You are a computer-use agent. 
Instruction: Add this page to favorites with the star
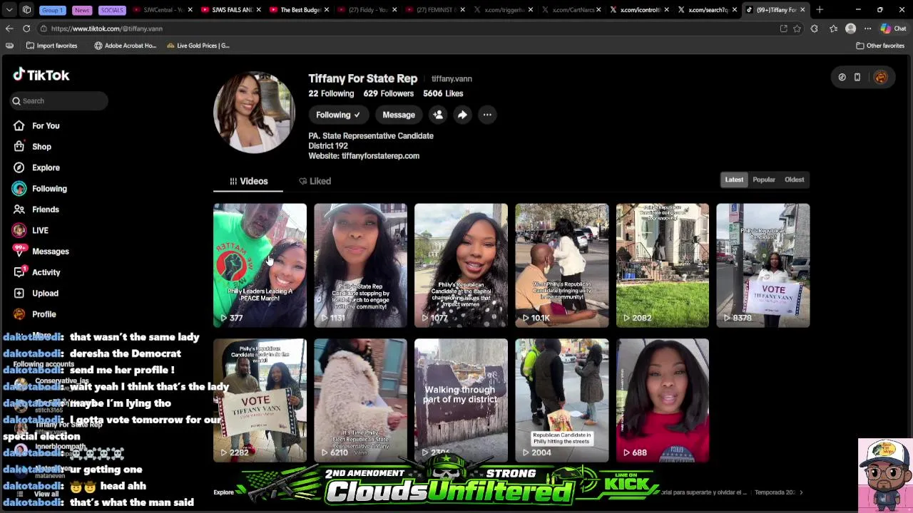pyautogui.click(x=797, y=28)
